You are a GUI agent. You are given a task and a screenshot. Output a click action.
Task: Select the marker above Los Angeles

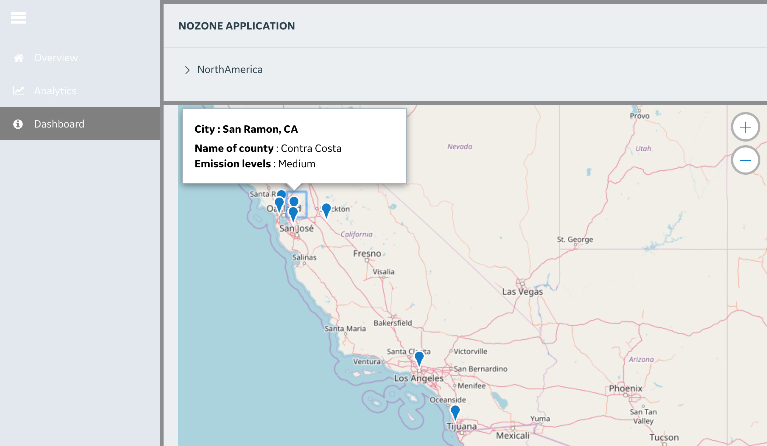pyautogui.click(x=419, y=358)
